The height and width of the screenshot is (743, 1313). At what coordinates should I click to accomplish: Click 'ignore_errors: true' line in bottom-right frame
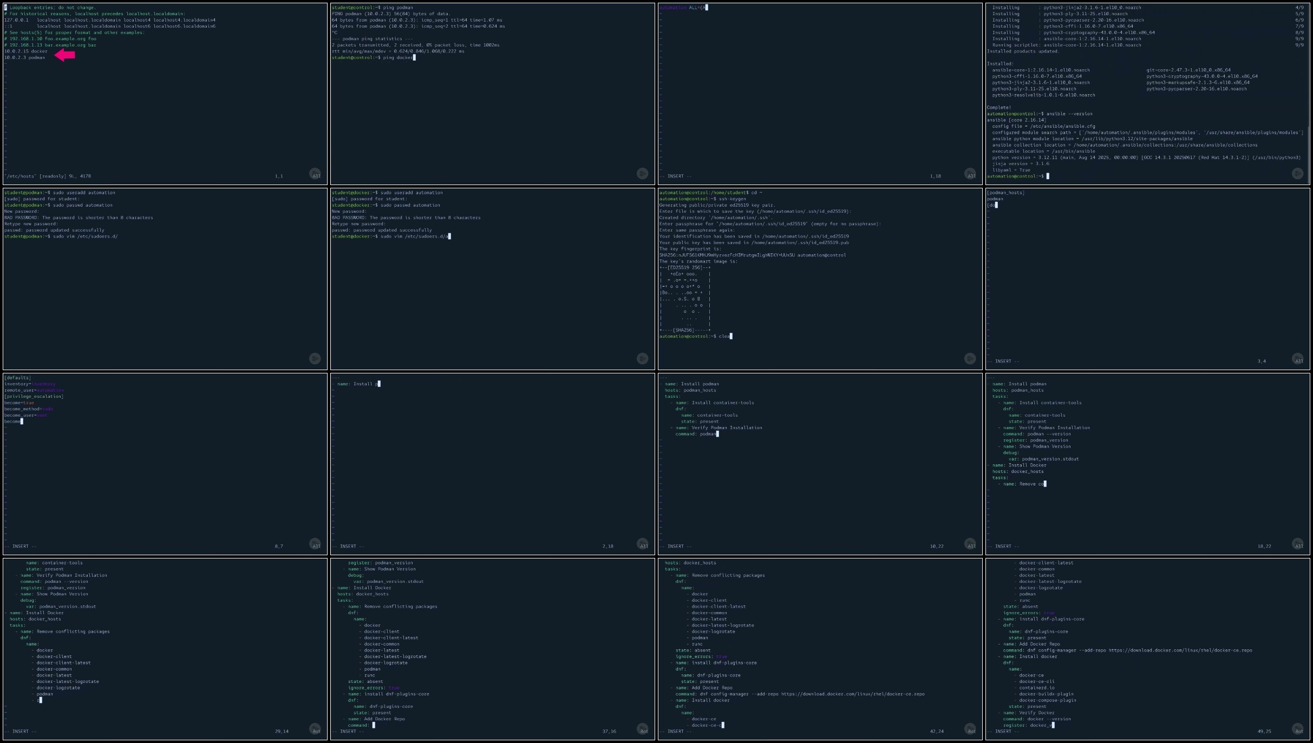1028,613
